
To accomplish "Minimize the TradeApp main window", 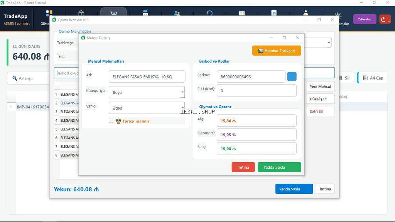I will [x=361, y=3].
